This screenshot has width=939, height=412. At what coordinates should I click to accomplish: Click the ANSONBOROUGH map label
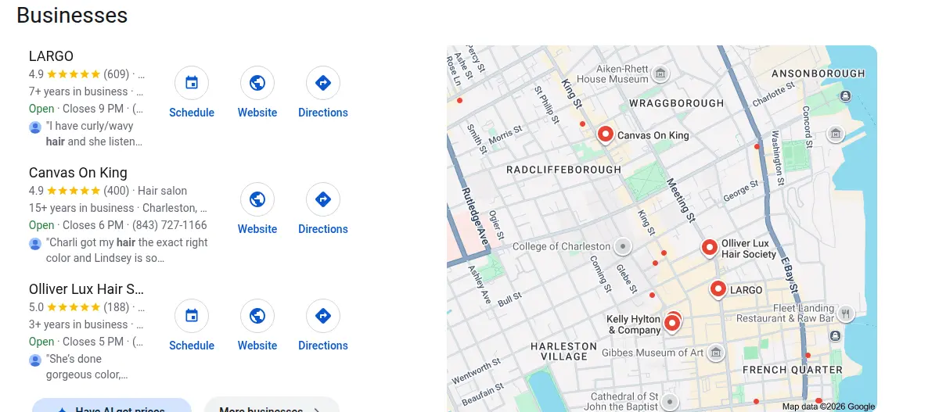(x=818, y=73)
